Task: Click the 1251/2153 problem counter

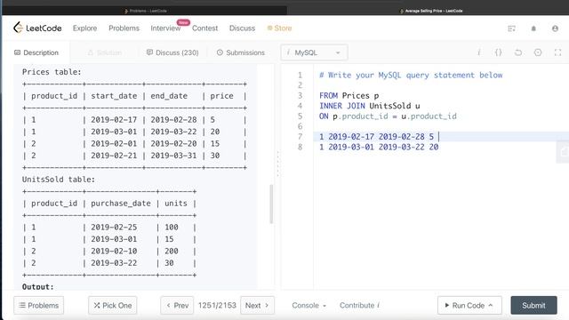Action: click(x=217, y=306)
